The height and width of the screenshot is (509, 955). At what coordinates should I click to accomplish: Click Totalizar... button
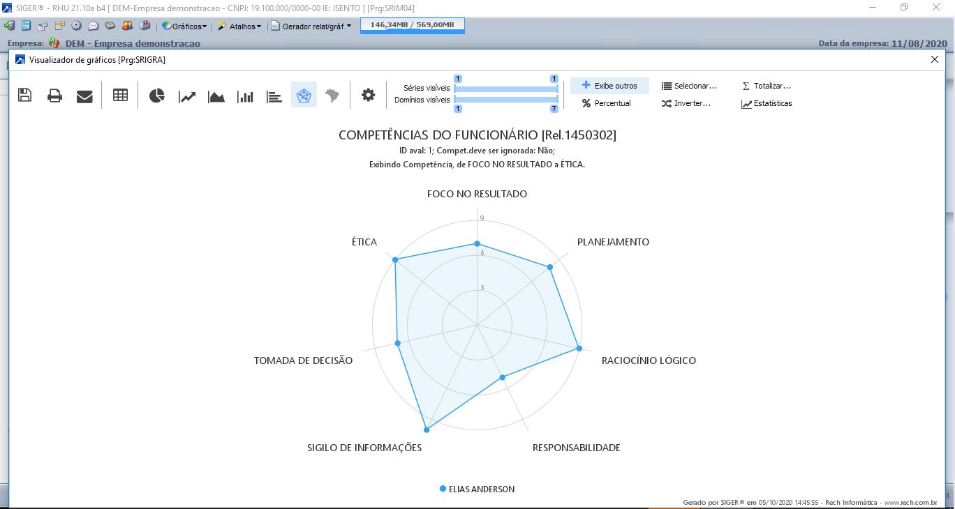(766, 86)
